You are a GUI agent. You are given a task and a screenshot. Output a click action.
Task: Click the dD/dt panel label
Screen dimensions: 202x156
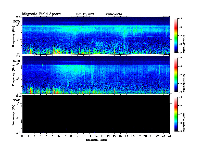tap(16, 61)
